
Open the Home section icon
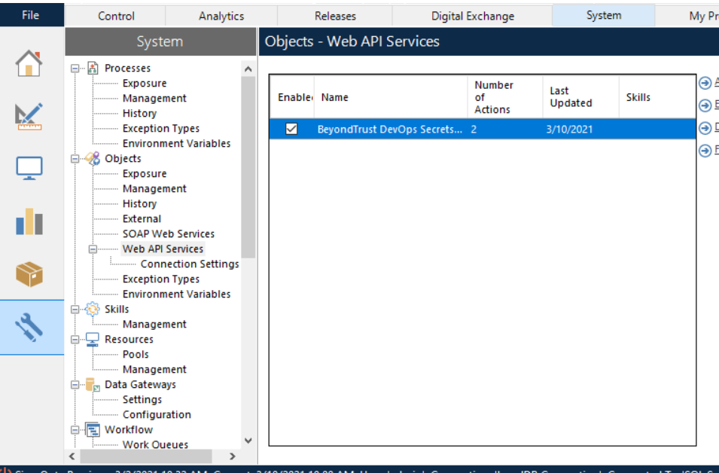click(x=29, y=63)
